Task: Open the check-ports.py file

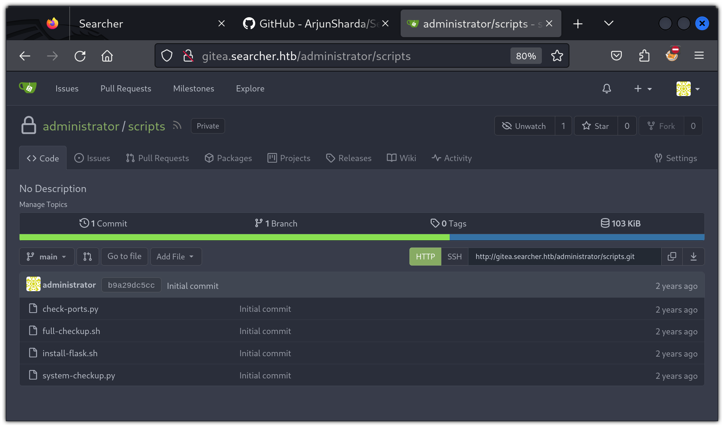Action: tap(70, 309)
